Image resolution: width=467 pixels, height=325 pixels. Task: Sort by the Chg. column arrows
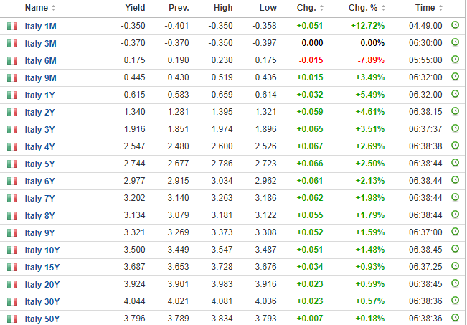321,8
